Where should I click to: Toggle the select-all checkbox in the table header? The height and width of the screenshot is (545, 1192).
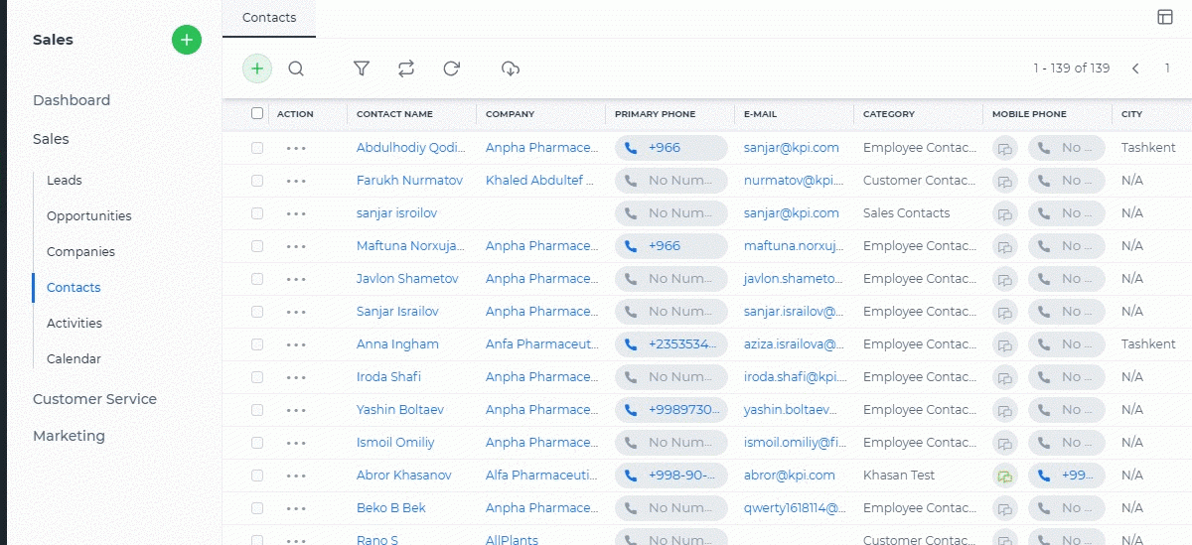tap(257, 113)
